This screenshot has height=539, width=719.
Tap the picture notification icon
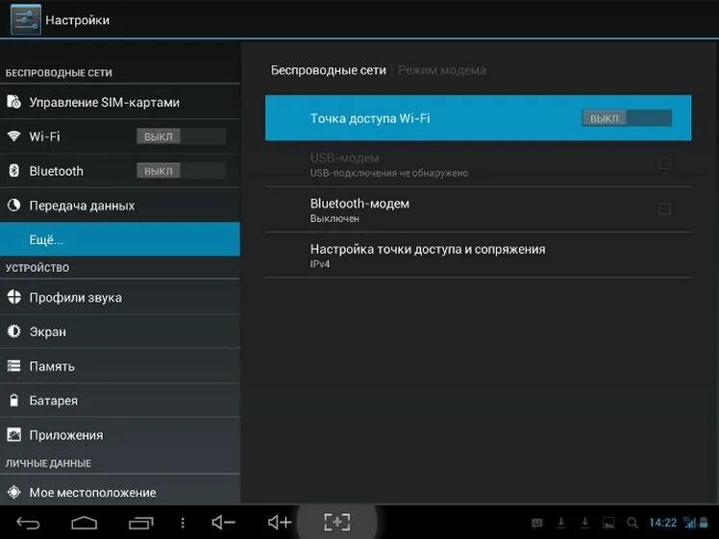click(x=608, y=523)
